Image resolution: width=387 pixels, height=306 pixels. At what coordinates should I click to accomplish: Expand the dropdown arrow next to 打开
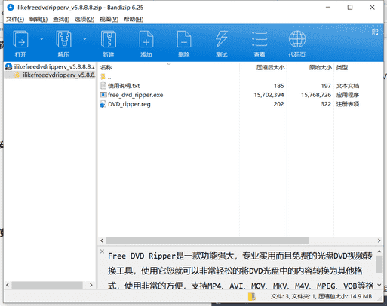41,38
